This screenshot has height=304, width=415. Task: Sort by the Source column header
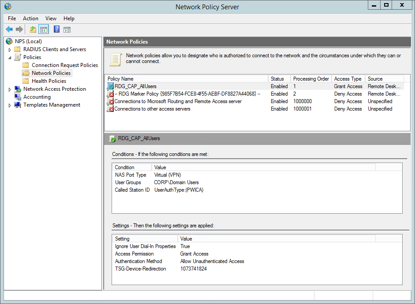384,79
